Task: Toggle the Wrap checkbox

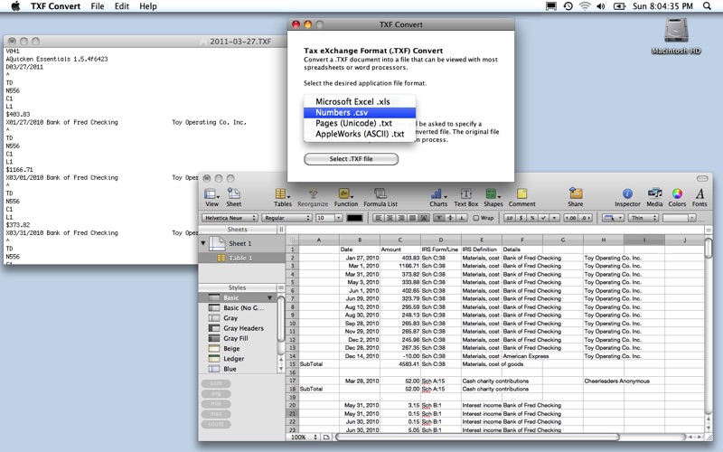Action: (x=476, y=218)
